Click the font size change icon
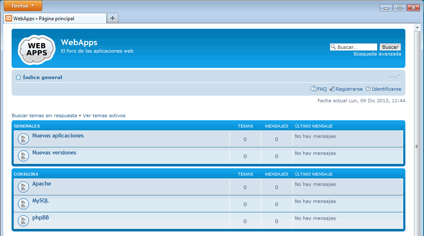Viewport: 424px width, 236px height. pyautogui.click(x=395, y=75)
